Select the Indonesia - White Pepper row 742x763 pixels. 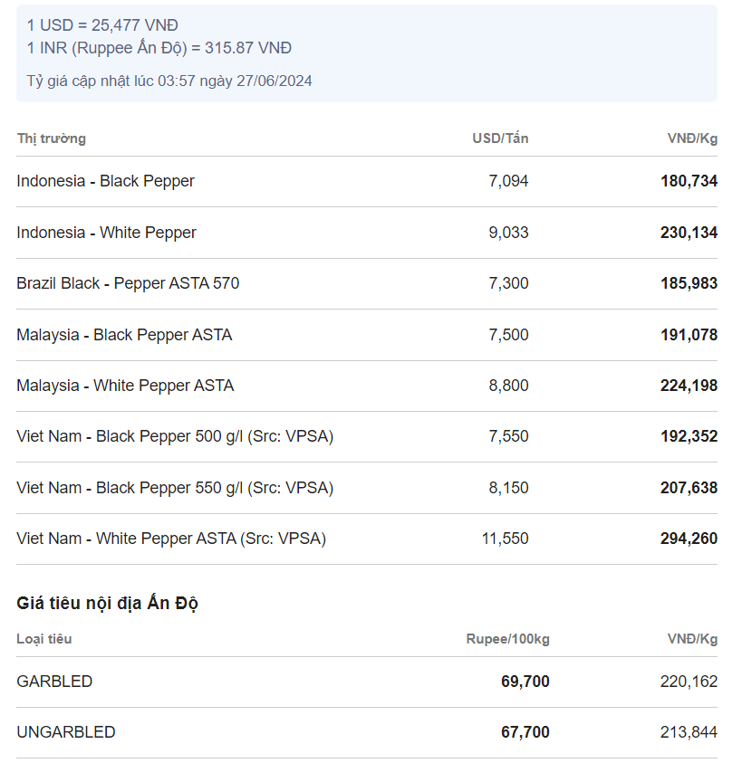point(366,233)
